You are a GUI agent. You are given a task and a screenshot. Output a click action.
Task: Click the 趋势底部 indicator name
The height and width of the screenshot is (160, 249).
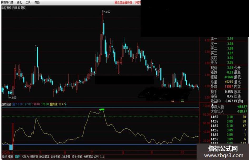6,104
